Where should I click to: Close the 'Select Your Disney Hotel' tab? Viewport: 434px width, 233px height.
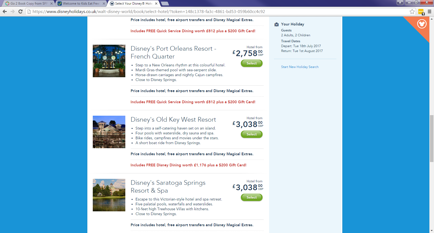[x=156, y=4]
